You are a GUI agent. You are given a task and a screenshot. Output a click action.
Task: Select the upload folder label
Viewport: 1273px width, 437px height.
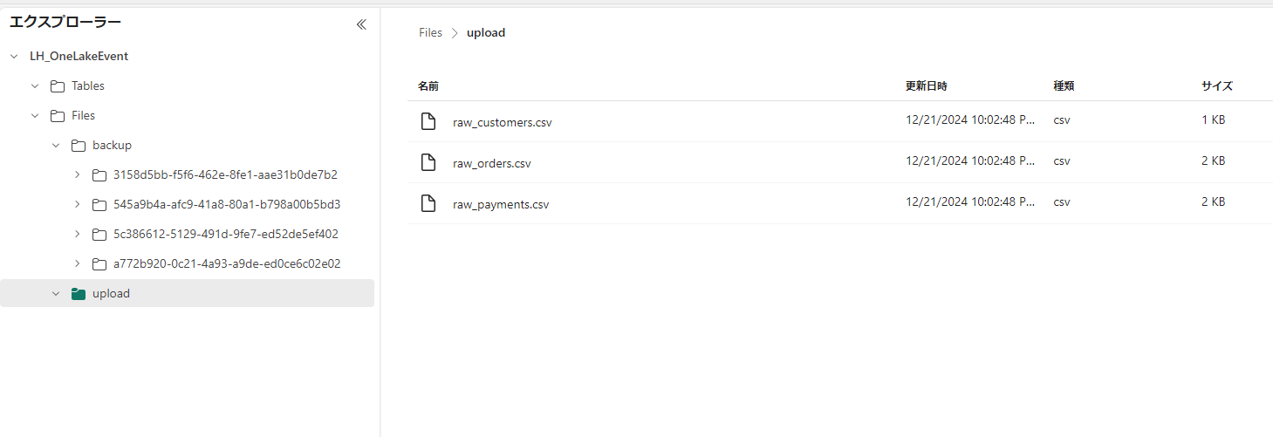click(111, 294)
